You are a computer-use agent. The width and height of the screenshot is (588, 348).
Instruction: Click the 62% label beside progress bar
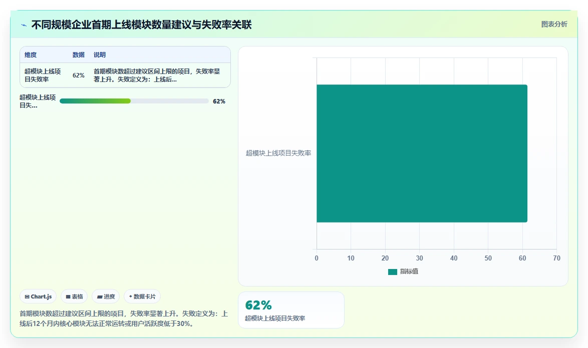[x=219, y=101]
